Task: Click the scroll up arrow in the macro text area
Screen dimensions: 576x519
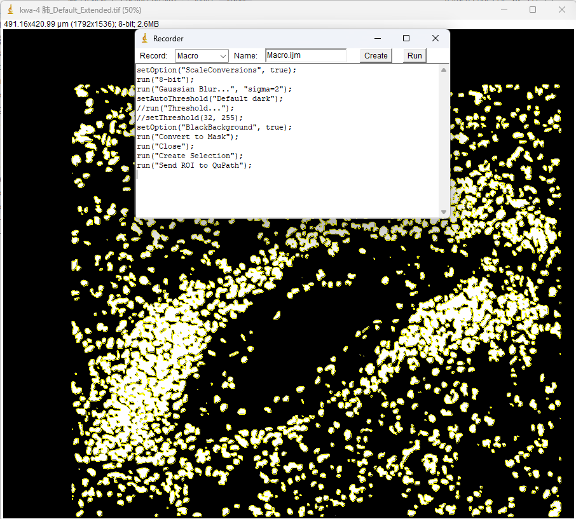Action: click(x=444, y=69)
